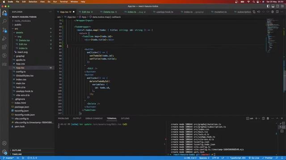The image size is (286, 160).
Task: Open the Apple menu
Action: pos(4,2)
